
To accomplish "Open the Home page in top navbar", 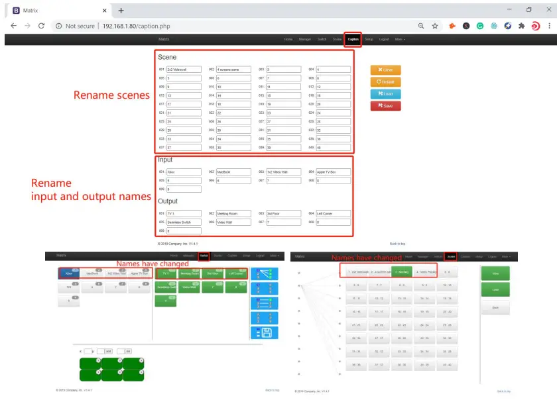I will click(288, 39).
